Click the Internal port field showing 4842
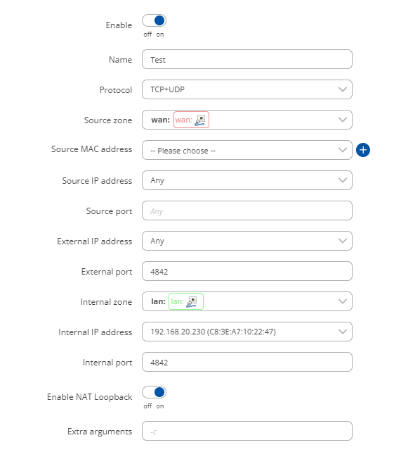The height and width of the screenshot is (471, 394). 247,362
